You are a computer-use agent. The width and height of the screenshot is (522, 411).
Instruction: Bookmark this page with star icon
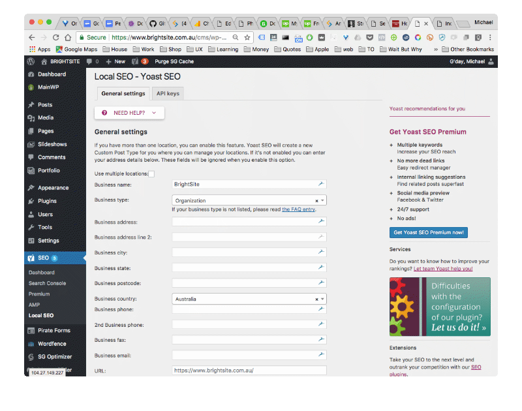click(x=247, y=38)
